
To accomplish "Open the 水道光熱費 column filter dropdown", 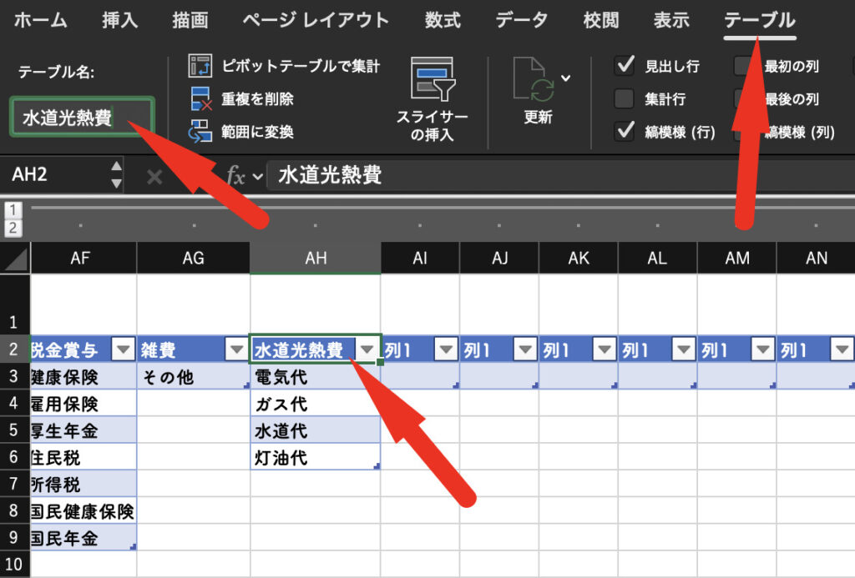I will point(366,350).
